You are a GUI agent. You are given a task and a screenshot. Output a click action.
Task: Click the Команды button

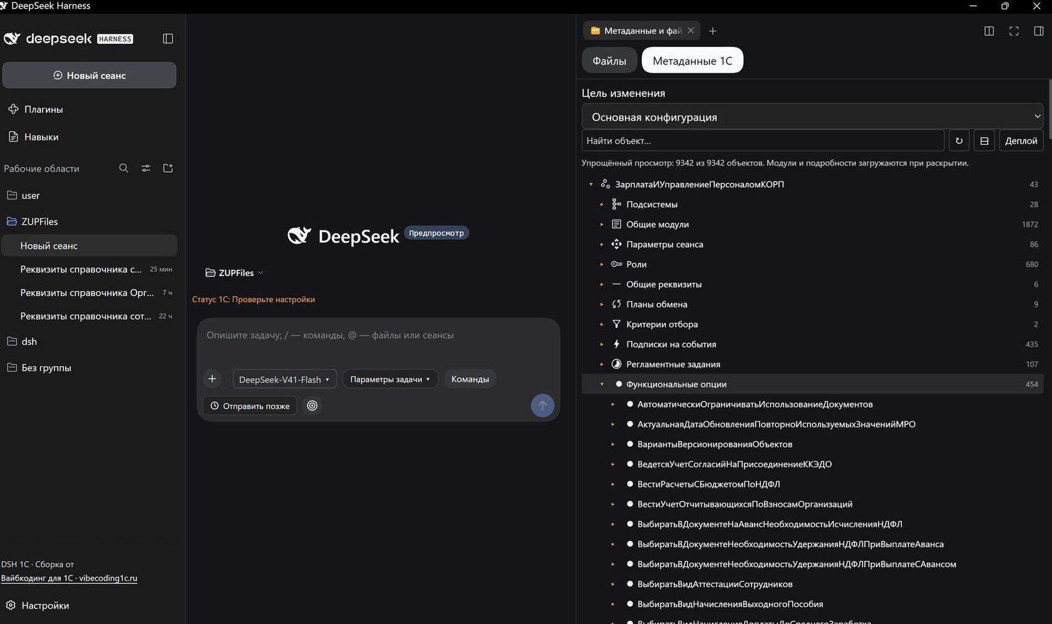470,379
